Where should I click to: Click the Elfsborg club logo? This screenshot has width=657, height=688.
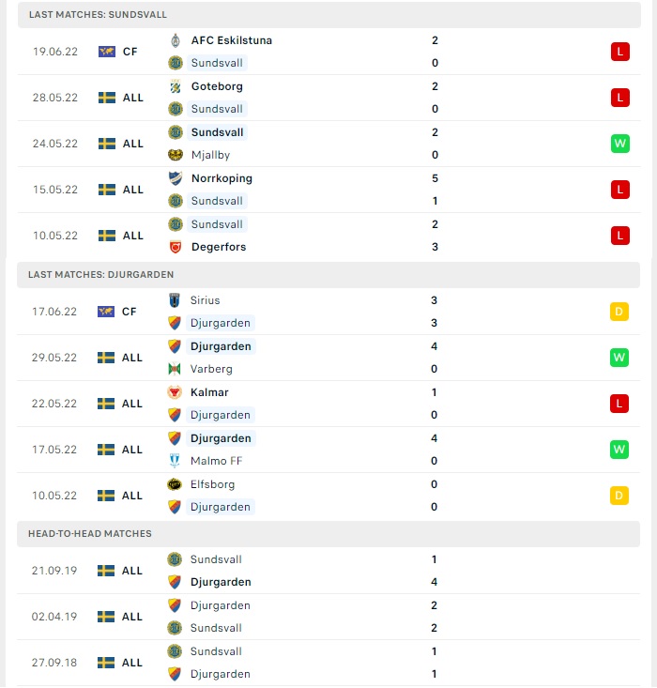point(175,484)
